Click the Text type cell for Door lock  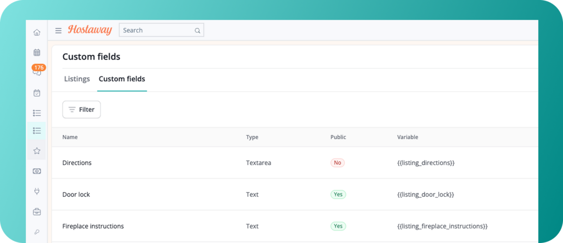point(252,195)
